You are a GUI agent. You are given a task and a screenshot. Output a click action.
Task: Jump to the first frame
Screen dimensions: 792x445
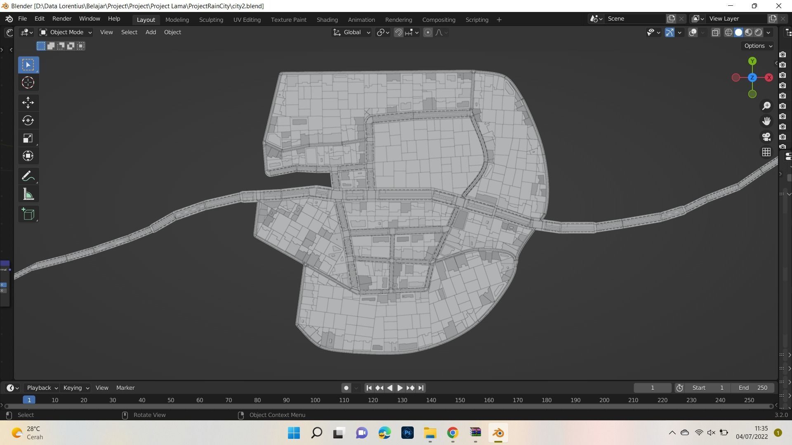pos(369,388)
